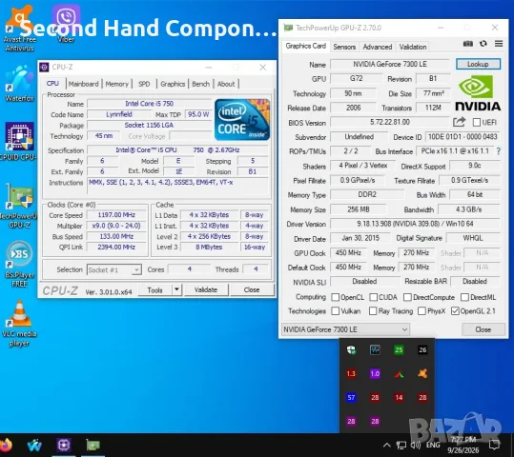Toggle the PhysX checkbox

tap(421, 311)
